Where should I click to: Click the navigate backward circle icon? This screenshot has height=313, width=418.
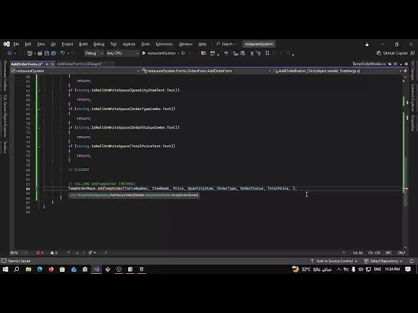(10, 53)
